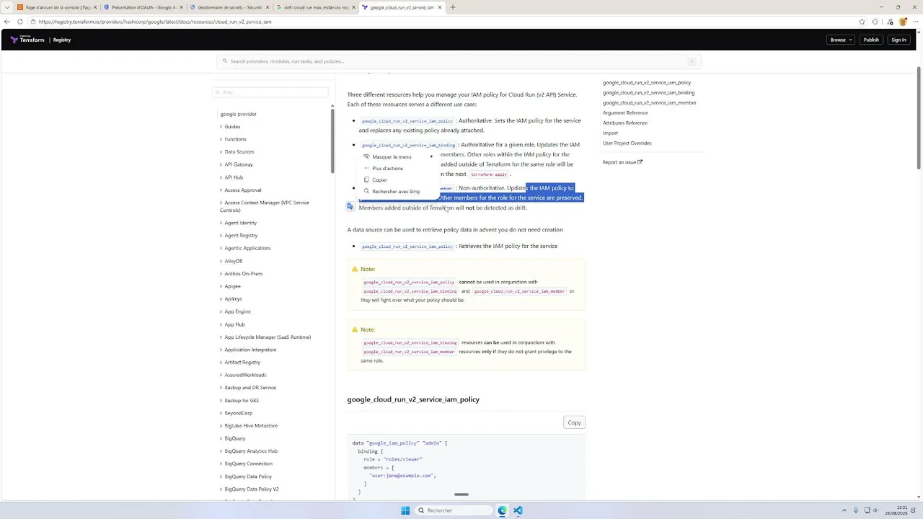Viewport: 923px width, 519px height.
Task: Click the sidebar Filter input
Action: [x=270, y=92]
